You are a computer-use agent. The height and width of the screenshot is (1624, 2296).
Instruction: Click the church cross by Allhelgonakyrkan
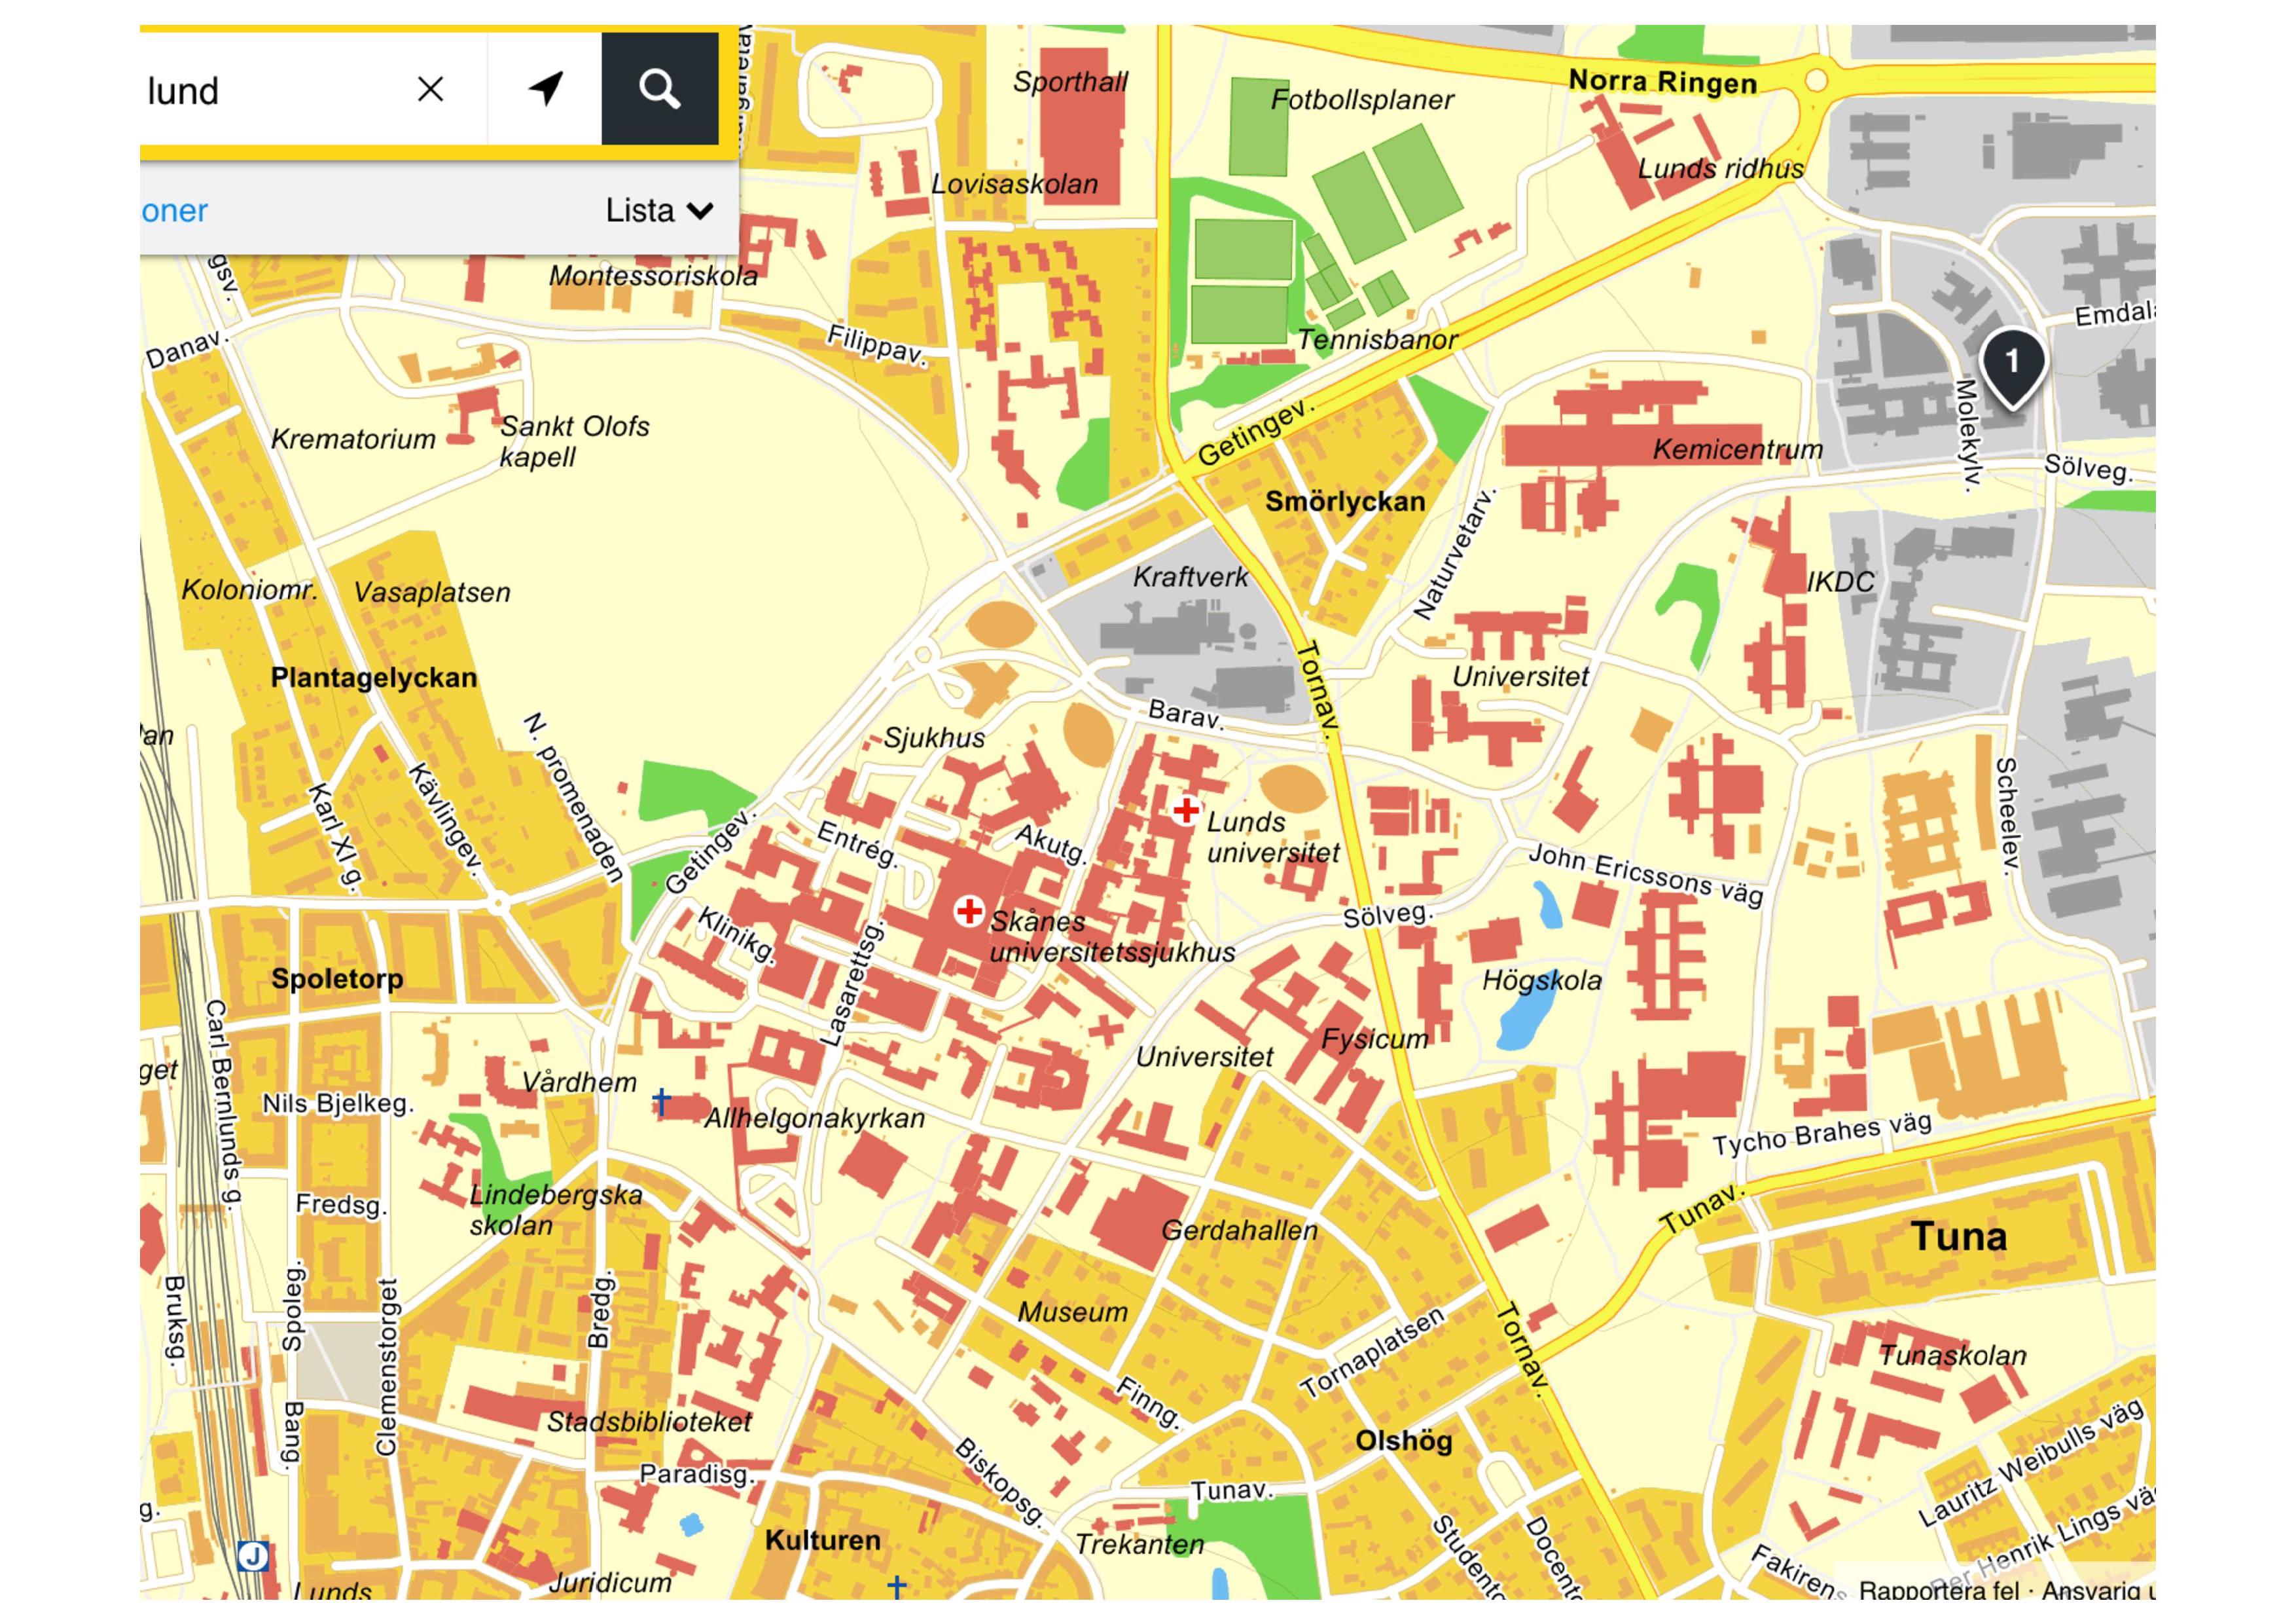pos(661,1101)
